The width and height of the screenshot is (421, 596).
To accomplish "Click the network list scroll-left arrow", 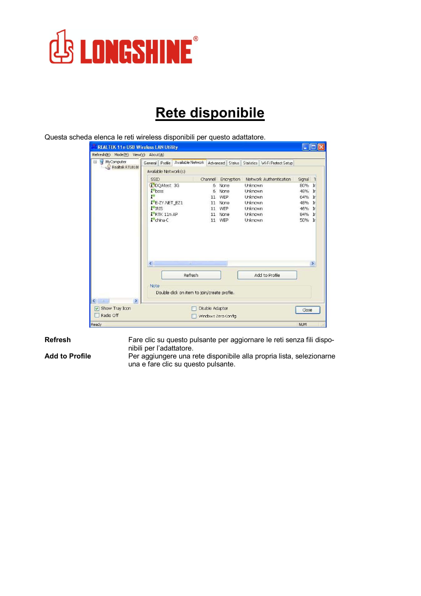I will coord(150,264).
